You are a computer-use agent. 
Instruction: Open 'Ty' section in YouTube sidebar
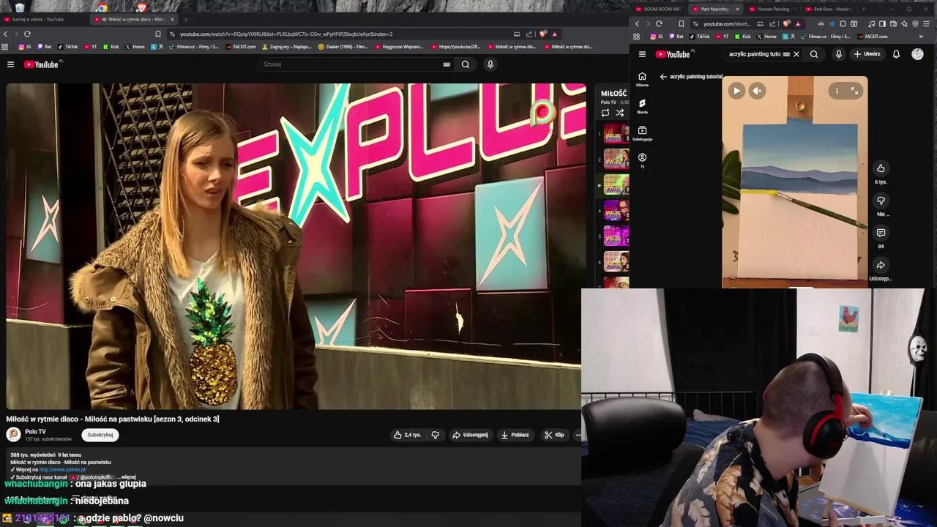point(642,160)
